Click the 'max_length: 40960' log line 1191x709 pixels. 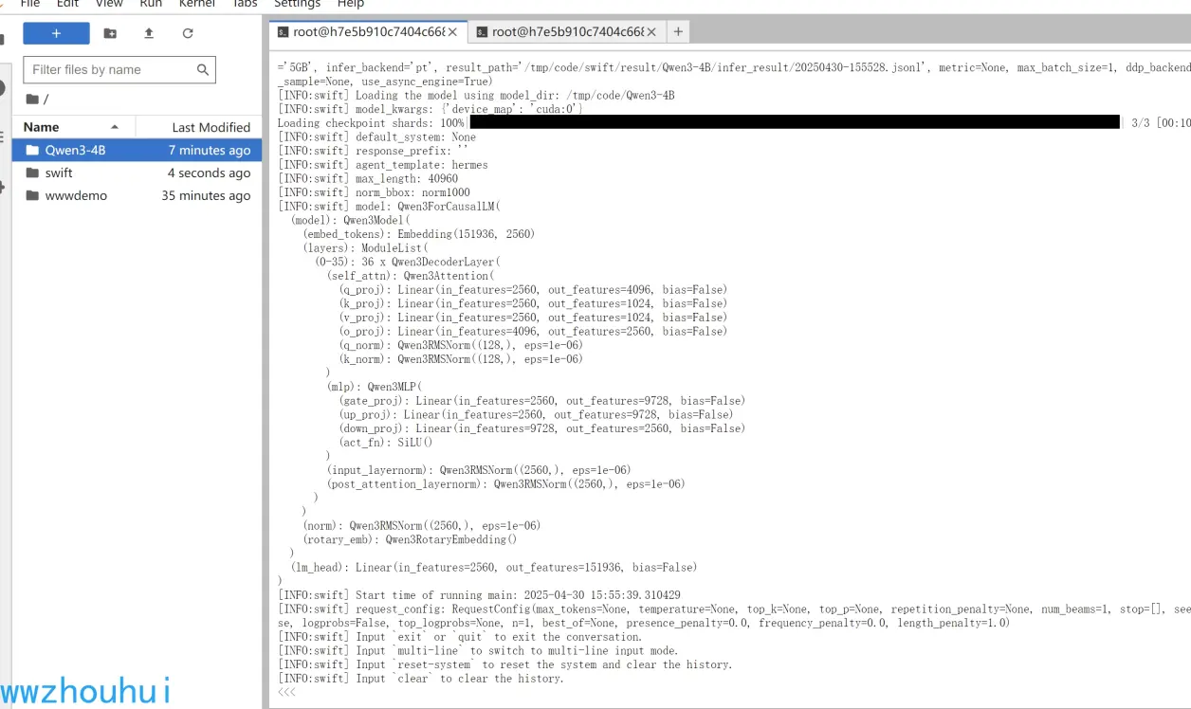point(368,178)
